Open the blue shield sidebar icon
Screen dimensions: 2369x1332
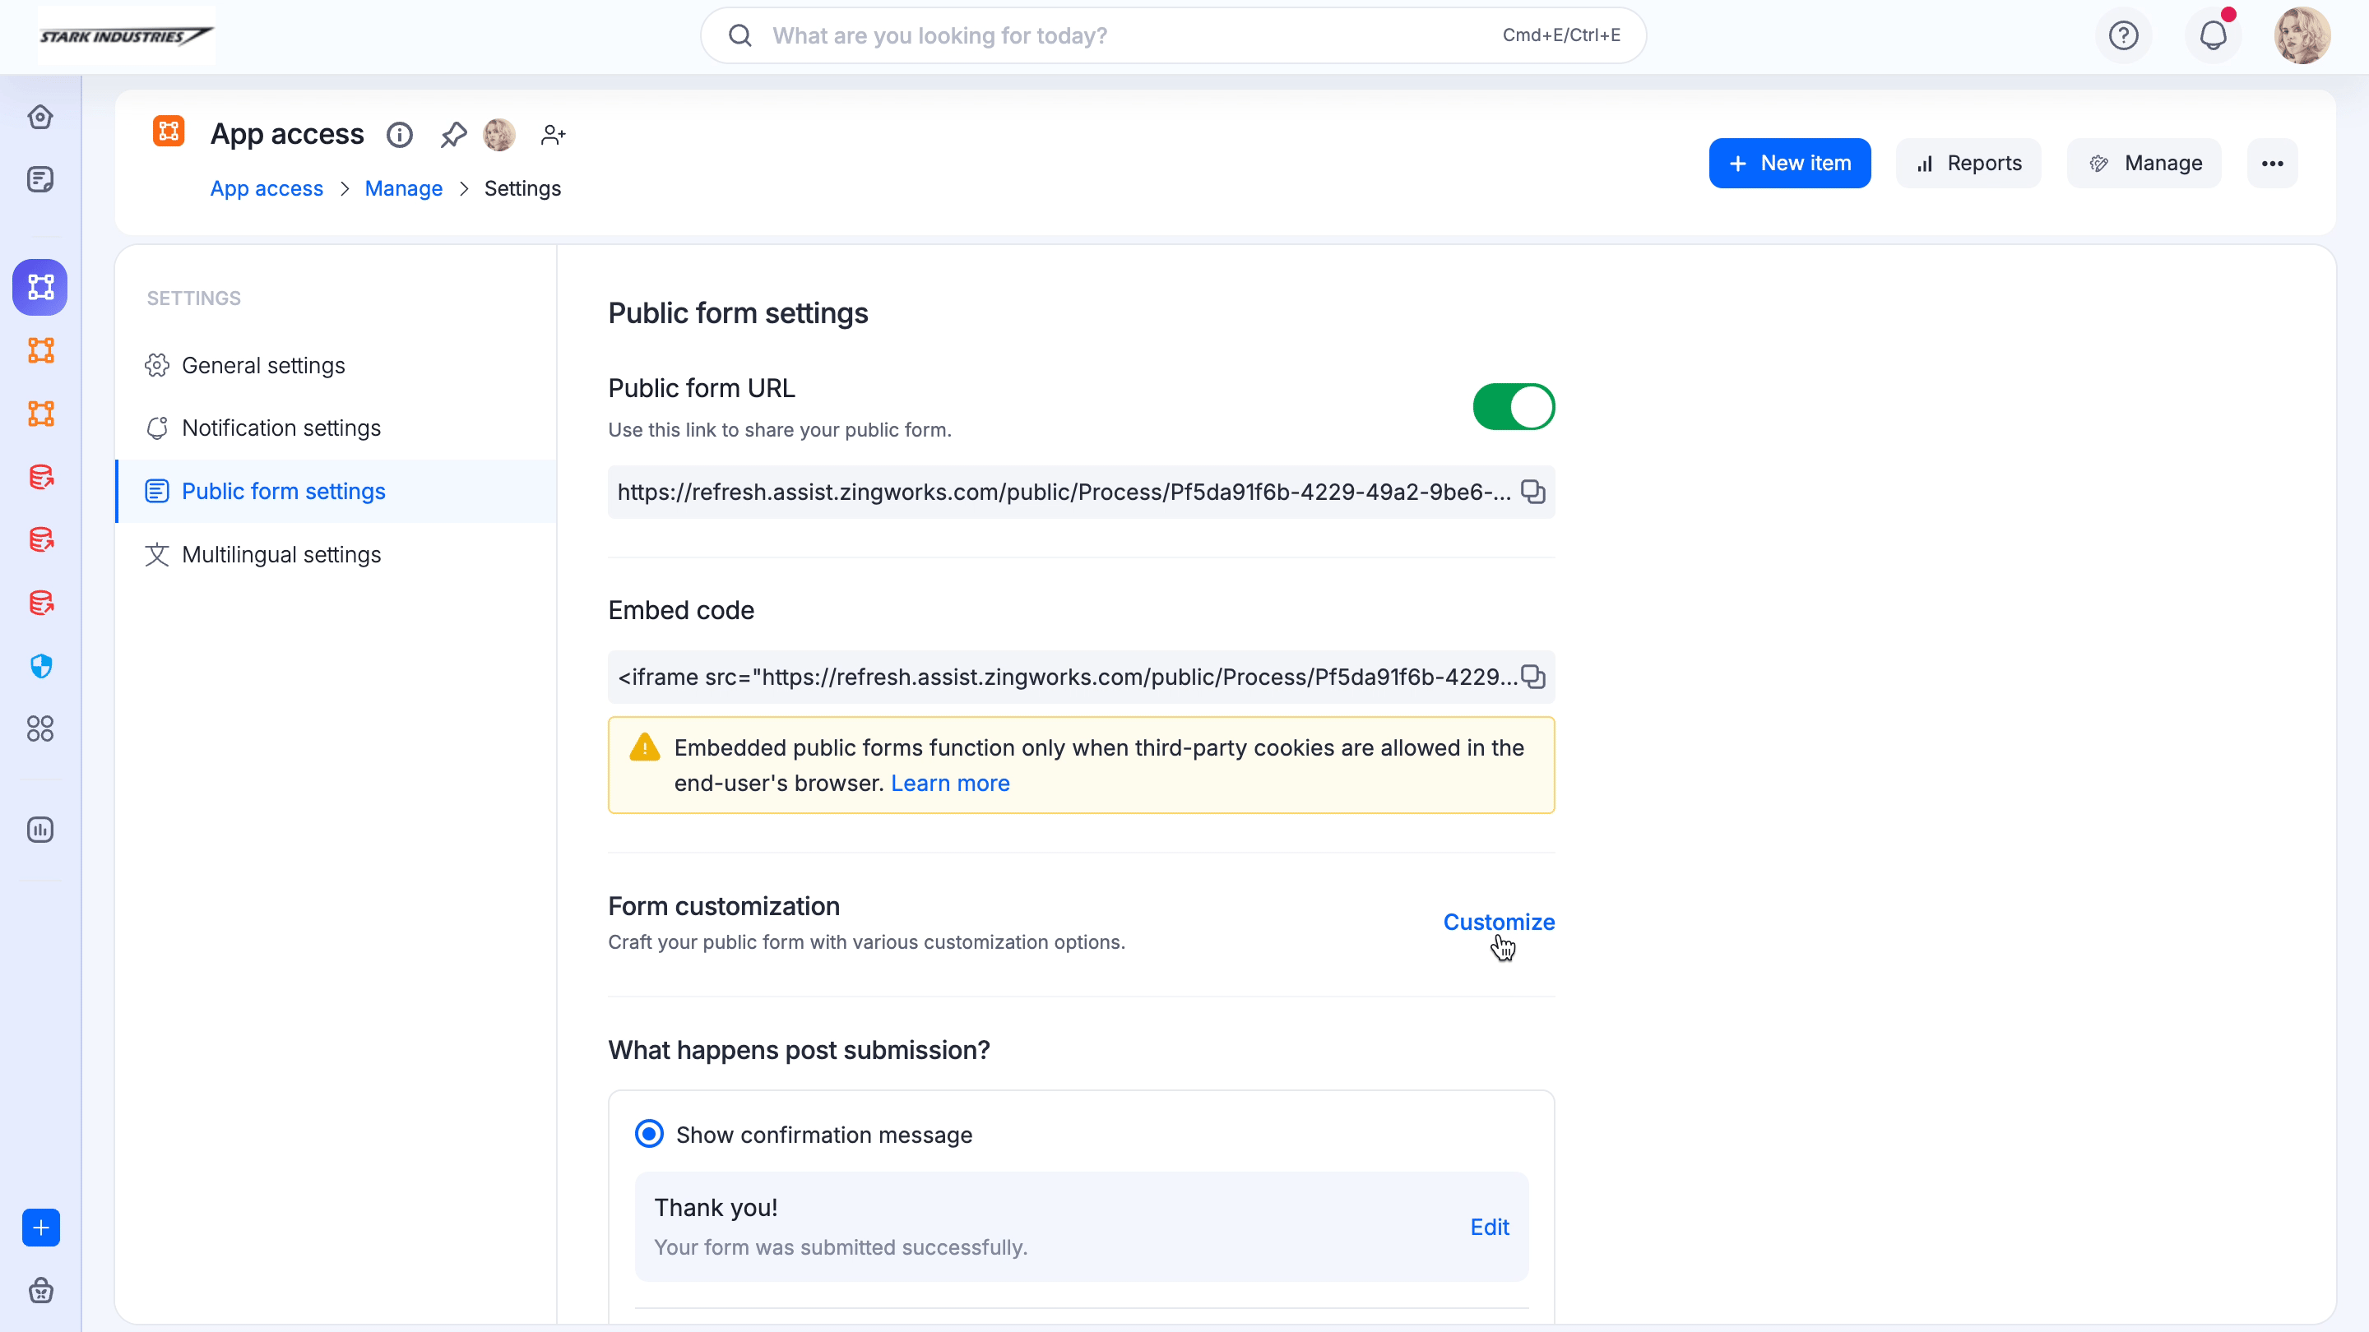click(x=40, y=665)
